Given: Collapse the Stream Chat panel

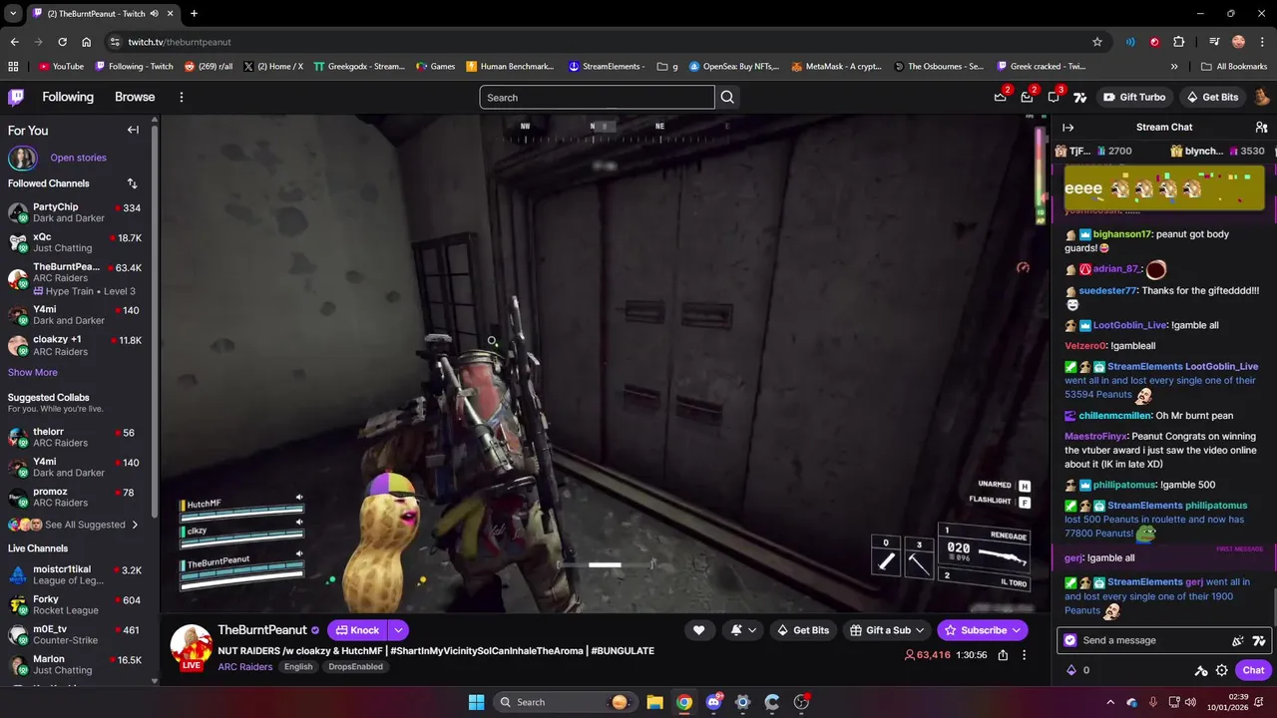Looking at the screenshot, I should [x=1067, y=128].
